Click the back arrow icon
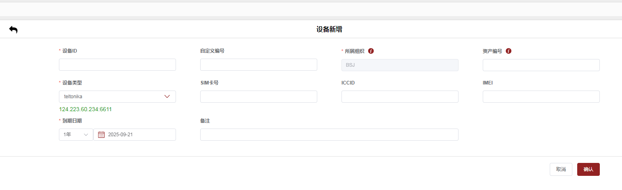The width and height of the screenshot is (622, 190). (x=13, y=30)
